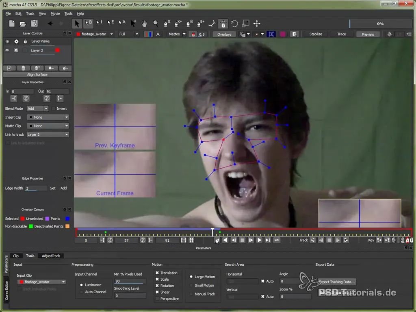Image resolution: width=416 pixels, height=312 pixels.
Task: Click Export Tracking Data button
Action: point(337,282)
